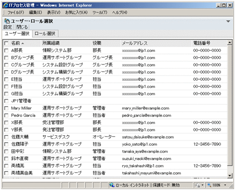The height and width of the screenshot is (191, 236).
Task: Click the user-role selection icon in the header
Action: pos(7,21)
